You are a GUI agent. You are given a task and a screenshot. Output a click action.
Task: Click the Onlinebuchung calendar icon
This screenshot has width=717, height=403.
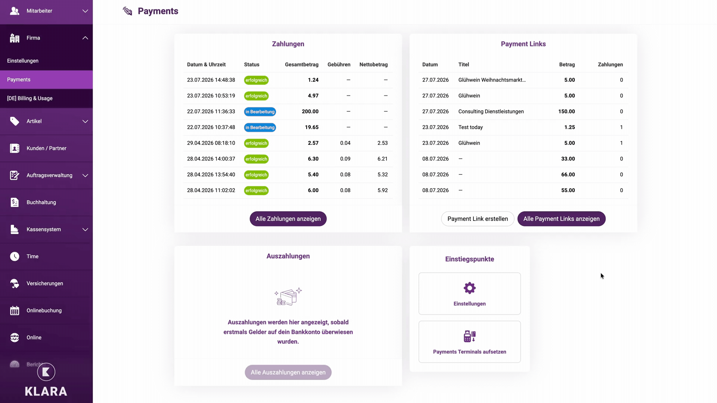pyautogui.click(x=15, y=310)
